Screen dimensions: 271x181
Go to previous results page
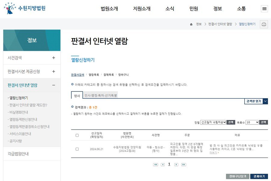click(163, 164)
